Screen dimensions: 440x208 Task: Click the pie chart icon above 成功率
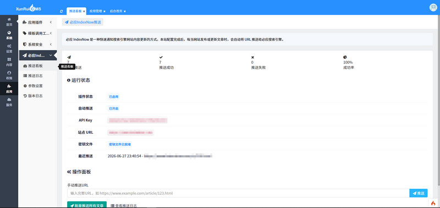click(345, 57)
